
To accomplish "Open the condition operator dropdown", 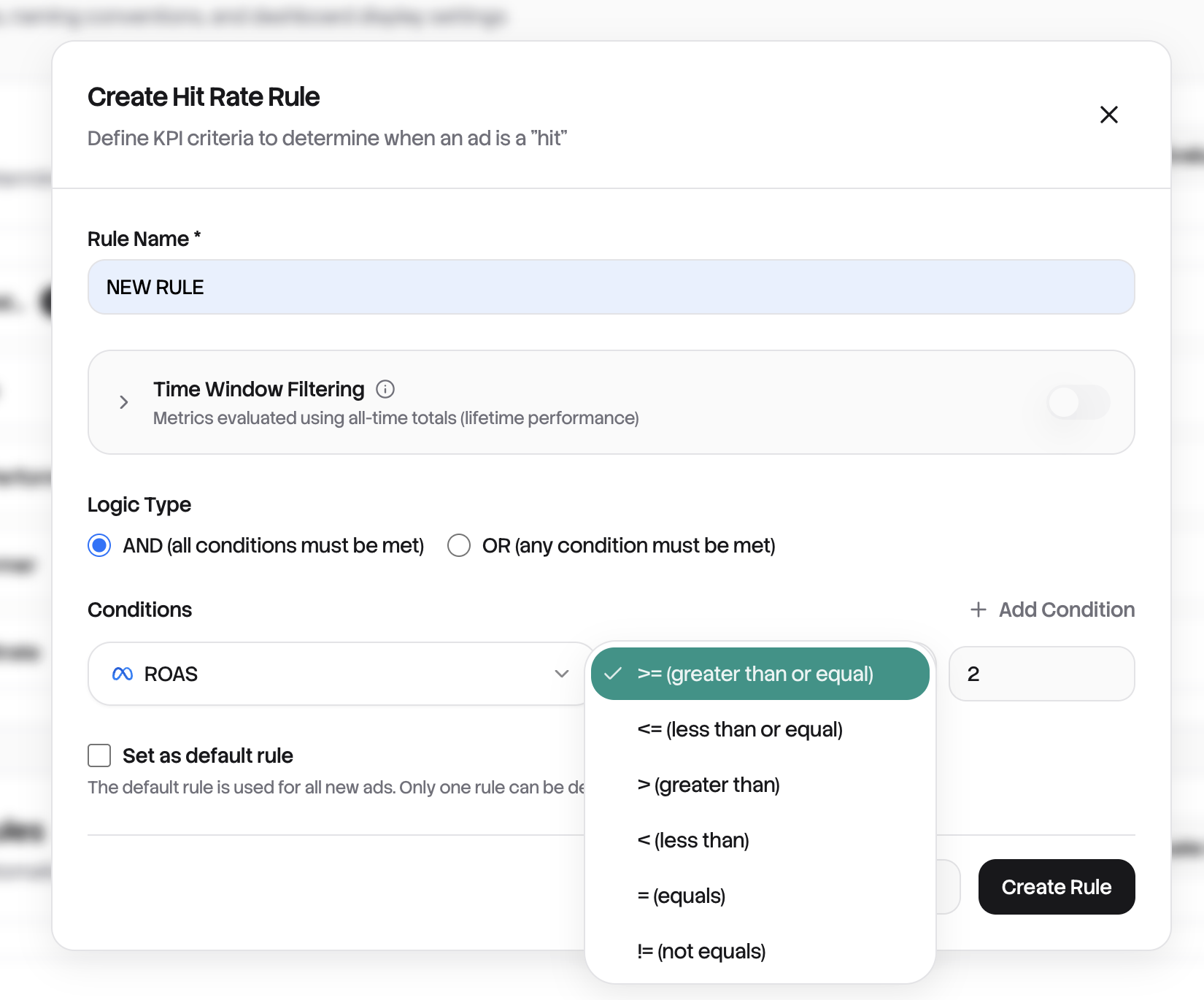I will [x=759, y=674].
